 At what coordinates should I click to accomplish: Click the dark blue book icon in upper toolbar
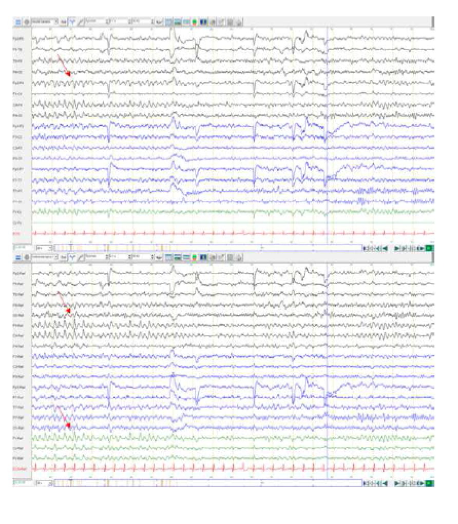[203, 22]
